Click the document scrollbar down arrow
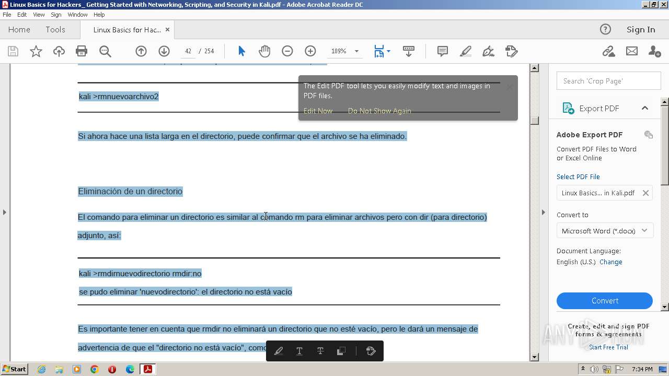 (534, 357)
